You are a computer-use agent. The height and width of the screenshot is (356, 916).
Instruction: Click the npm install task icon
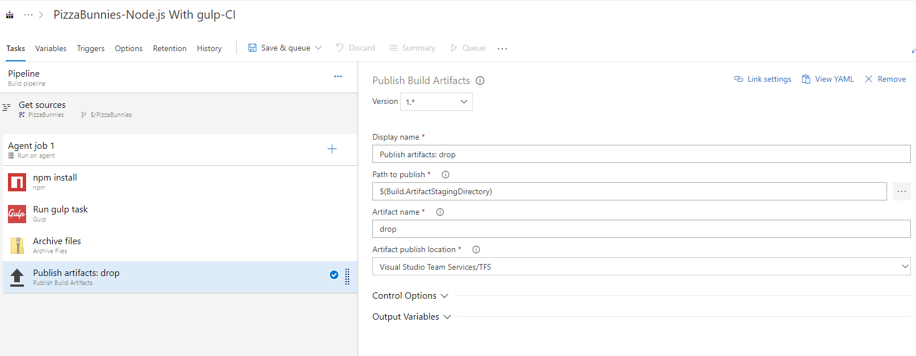(x=17, y=182)
